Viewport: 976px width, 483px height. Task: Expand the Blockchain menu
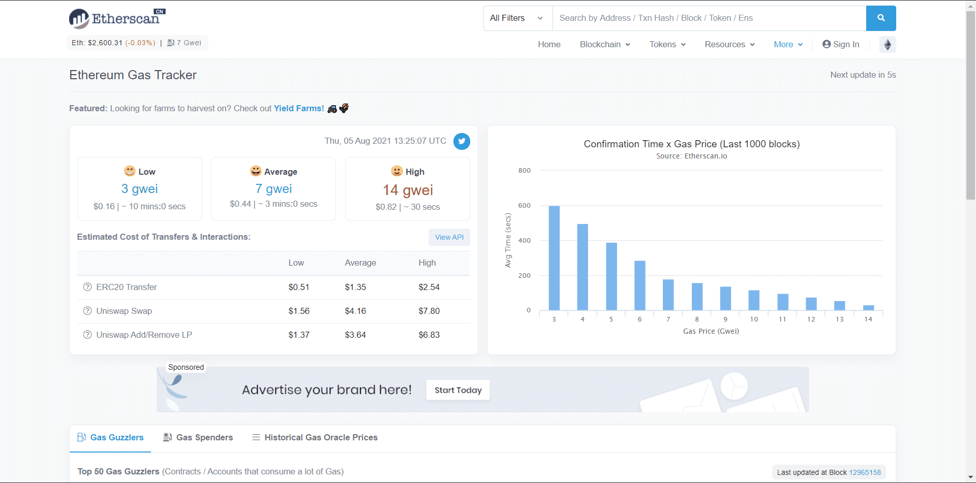[605, 44]
